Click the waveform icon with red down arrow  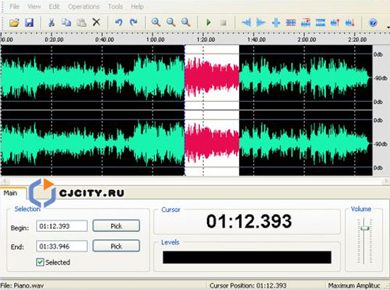[x=350, y=23]
